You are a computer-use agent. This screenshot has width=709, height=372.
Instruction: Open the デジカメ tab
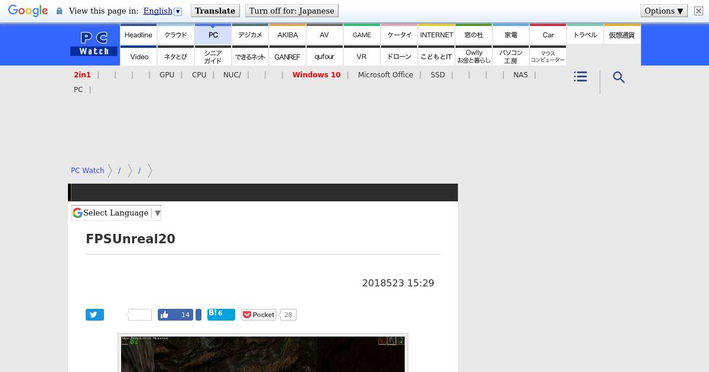(250, 35)
